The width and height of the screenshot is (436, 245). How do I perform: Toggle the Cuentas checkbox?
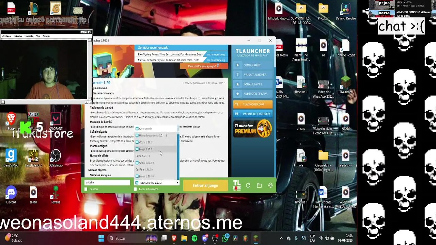tap(86, 189)
